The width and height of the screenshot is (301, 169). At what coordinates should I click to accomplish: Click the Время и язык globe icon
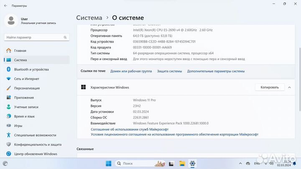pos(9,116)
